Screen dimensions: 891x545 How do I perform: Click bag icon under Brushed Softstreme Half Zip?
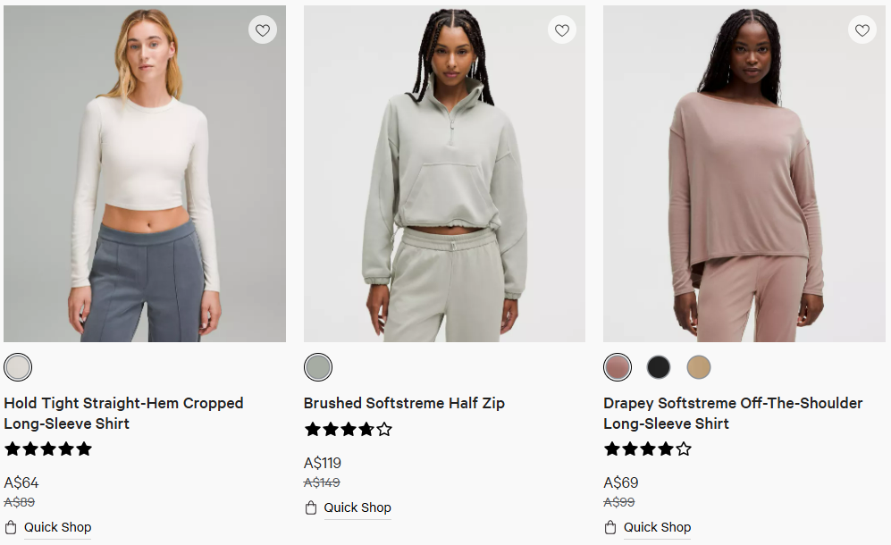tap(311, 507)
